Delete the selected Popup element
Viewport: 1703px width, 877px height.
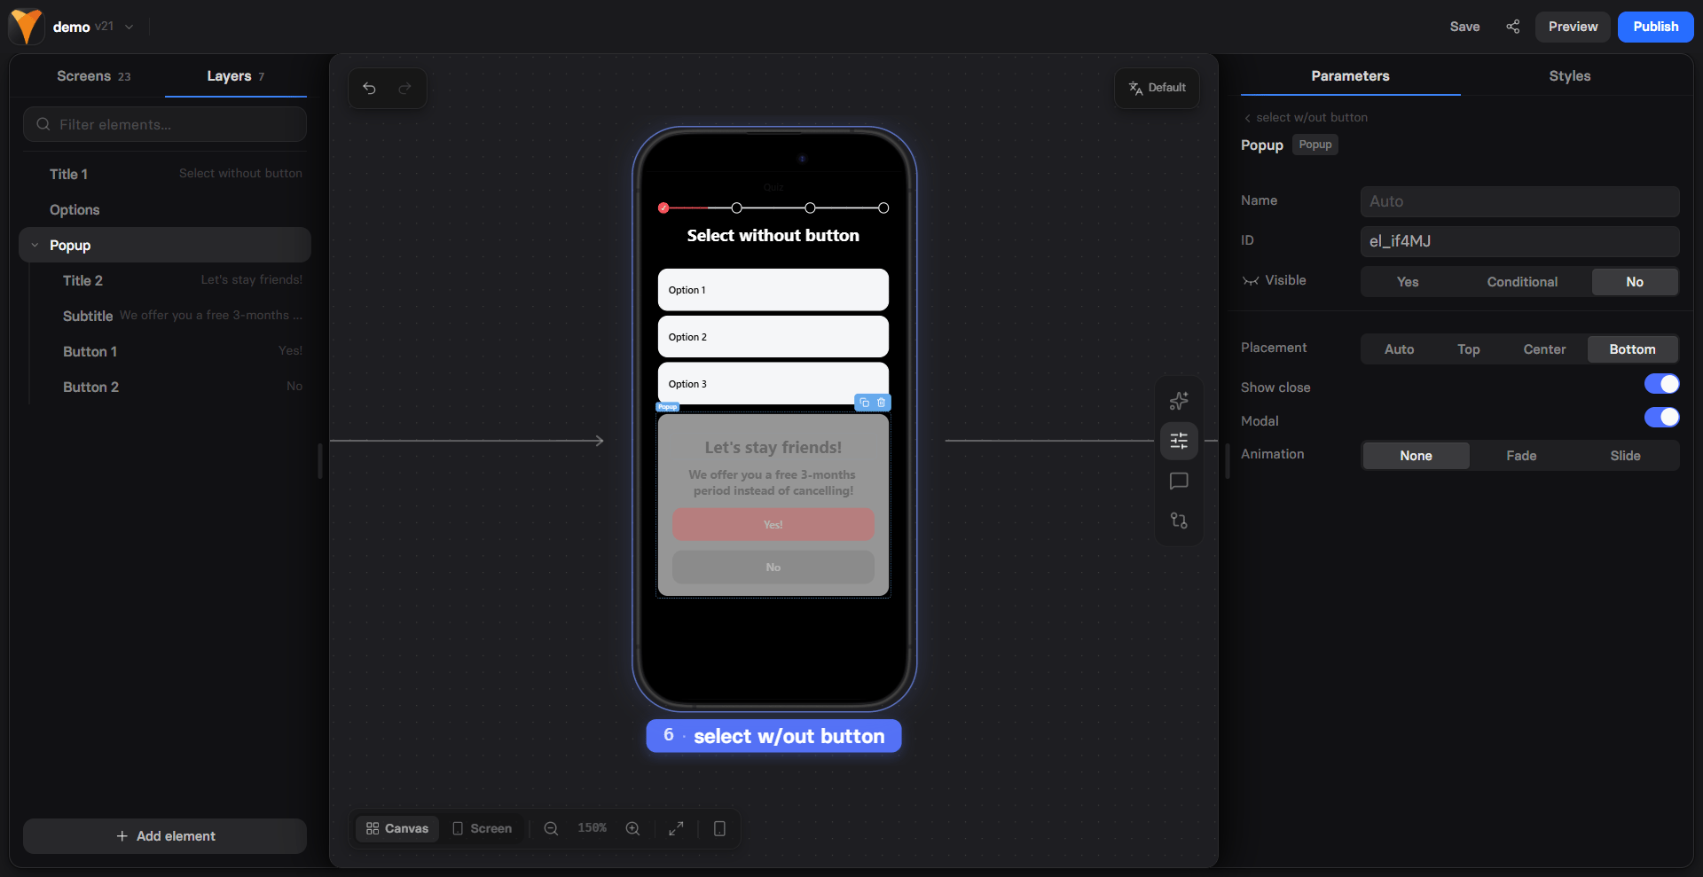pyautogui.click(x=881, y=403)
